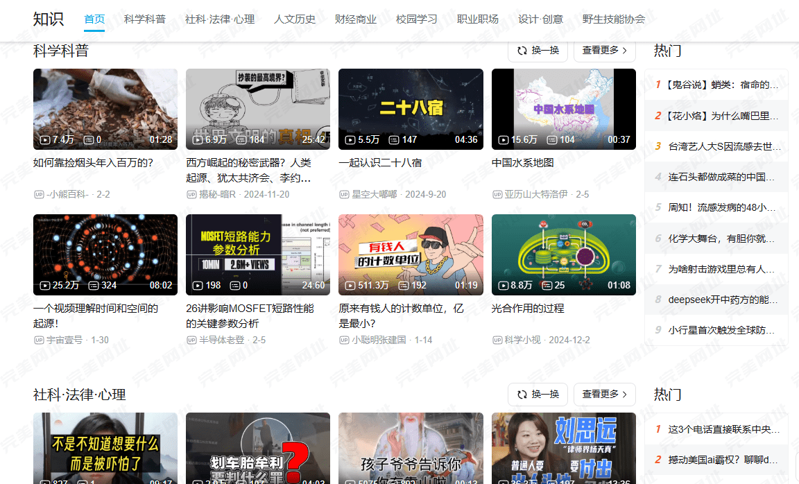Open uploader 亚历山大特洛伊 profile

pos(535,195)
